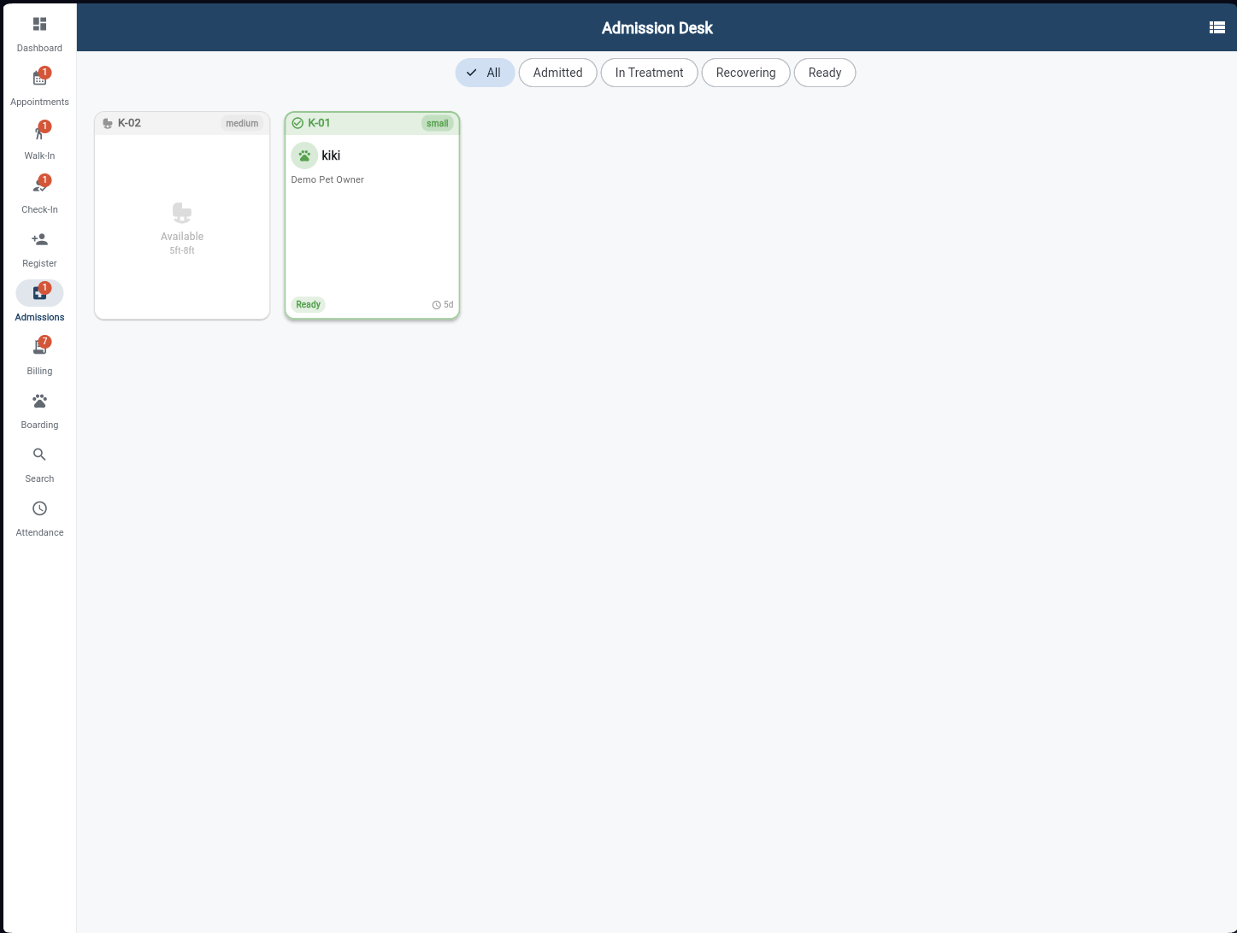The width and height of the screenshot is (1237, 933).
Task: Navigate to Boarding with paw icon
Action: (39, 402)
